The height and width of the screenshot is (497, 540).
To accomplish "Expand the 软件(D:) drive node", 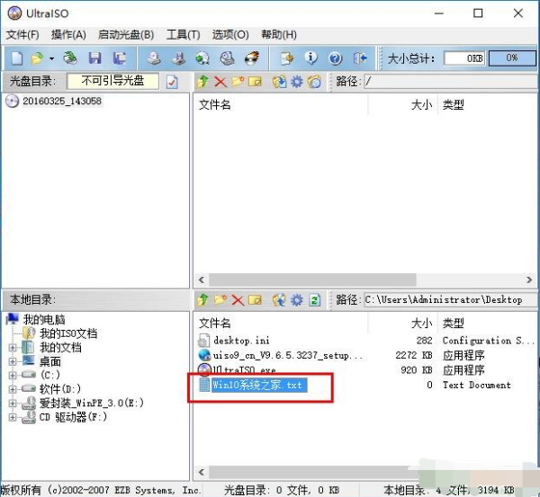I will pyautogui.click(x=13, y=389).
